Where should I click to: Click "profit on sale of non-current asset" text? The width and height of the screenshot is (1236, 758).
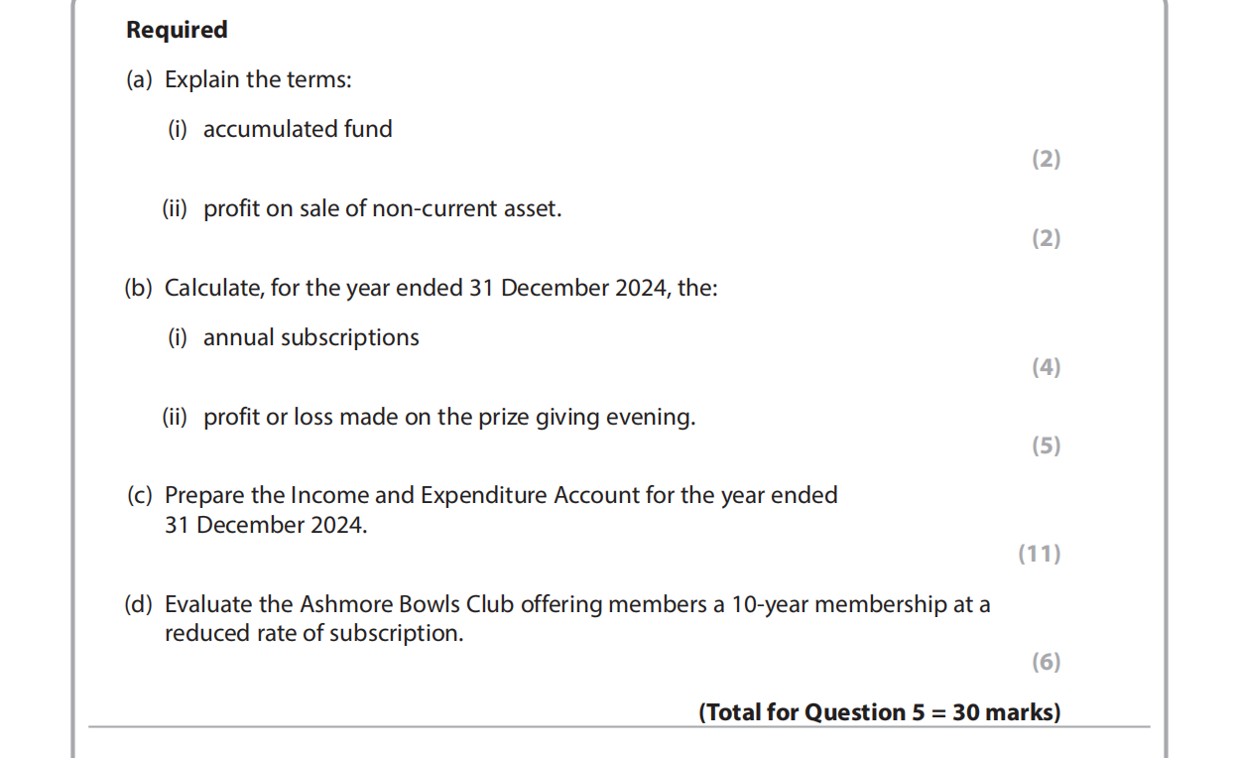tap(382, 209)
